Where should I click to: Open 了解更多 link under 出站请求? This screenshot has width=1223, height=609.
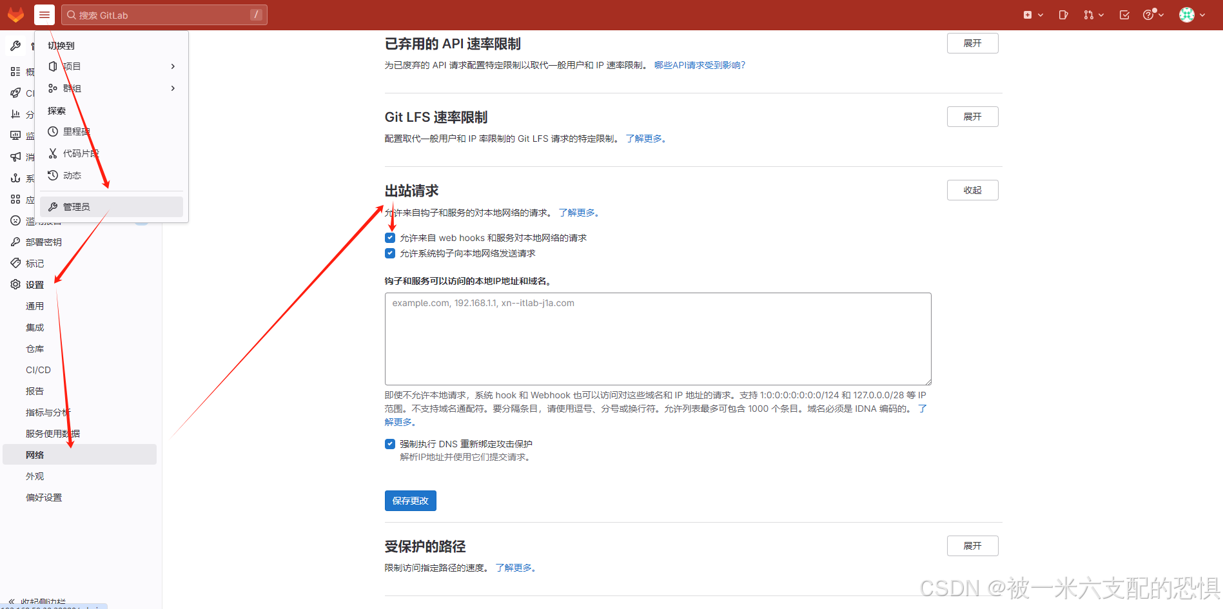[579, 213]
